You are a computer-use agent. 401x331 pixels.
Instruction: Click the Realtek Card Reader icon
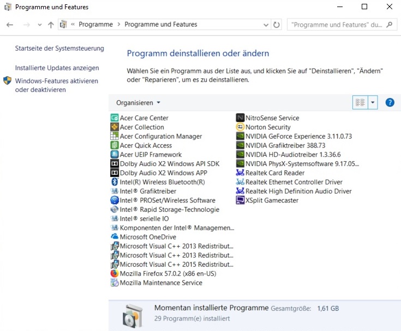tap(240, 173)
